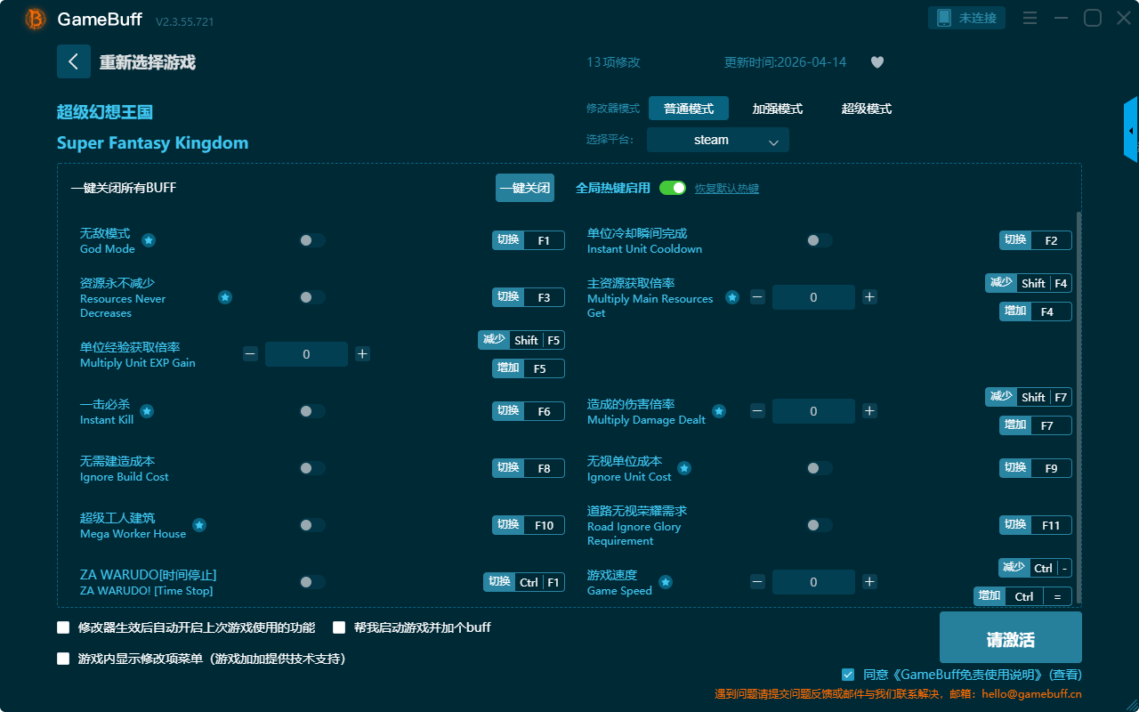Click the Ignore Unit Cost F9 hotkey
The width and height of the screenshot is (1139, 712).
1036,468
